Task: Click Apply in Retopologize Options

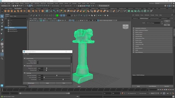Action: [x=47, y=83]
